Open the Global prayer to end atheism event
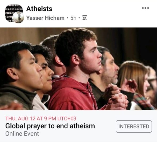Viewport: 157px width, 142px height. click(x=50, y=126)
